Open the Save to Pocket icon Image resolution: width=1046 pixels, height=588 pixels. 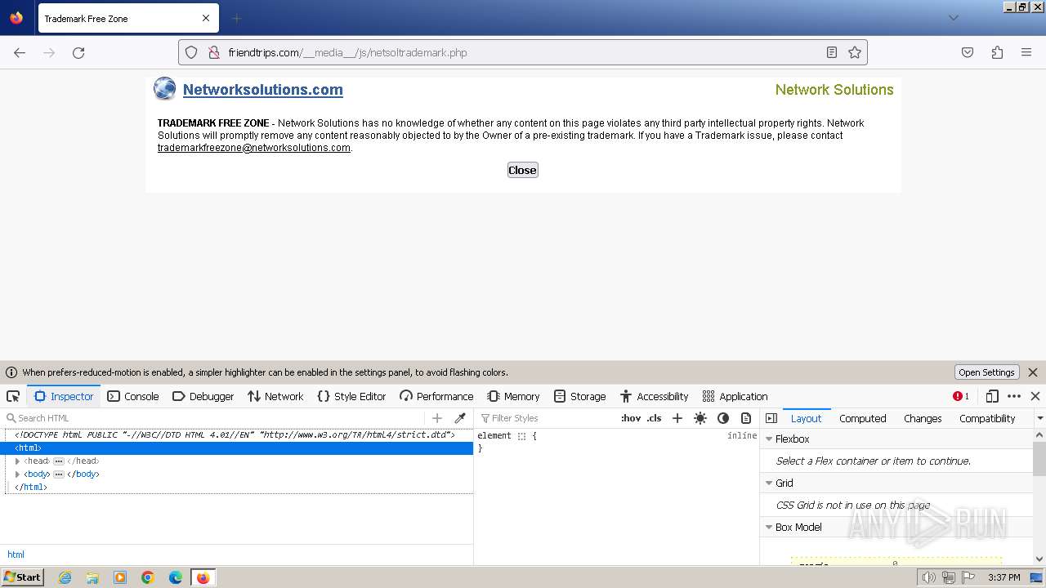[968, 52]
